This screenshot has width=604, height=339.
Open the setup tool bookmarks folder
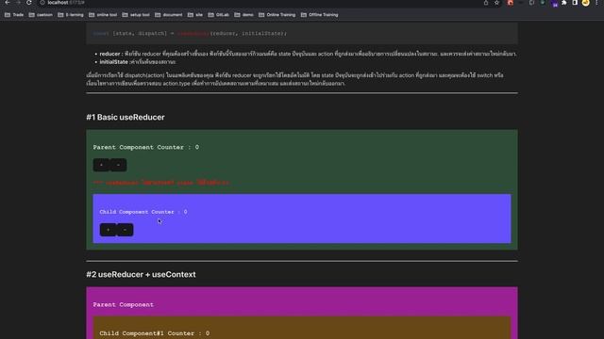pos(136,15)
